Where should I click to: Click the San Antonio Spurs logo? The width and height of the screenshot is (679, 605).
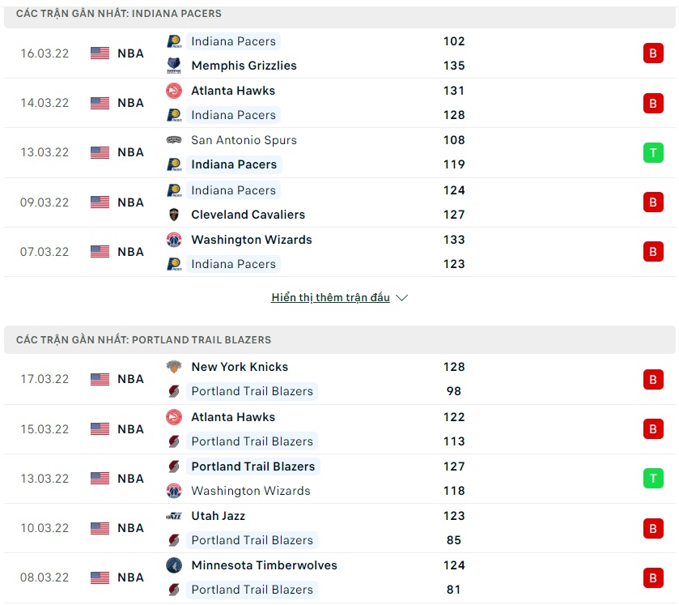pyautogui.click(x=174, y=140)
